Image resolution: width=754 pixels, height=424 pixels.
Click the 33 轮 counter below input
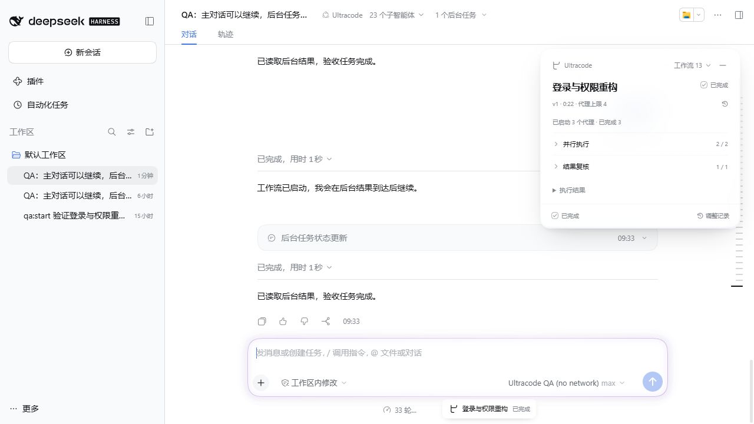[x=400, y=410]
